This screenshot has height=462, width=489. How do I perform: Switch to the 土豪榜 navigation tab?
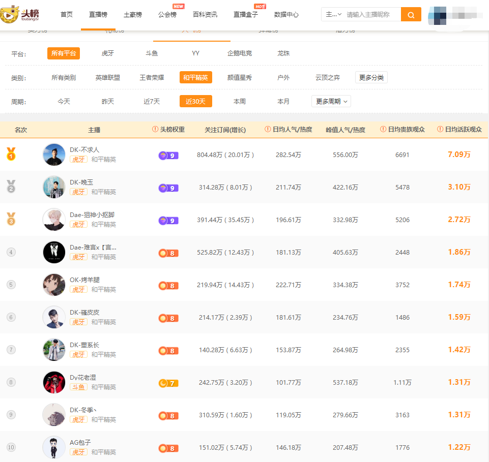[132, 15]
